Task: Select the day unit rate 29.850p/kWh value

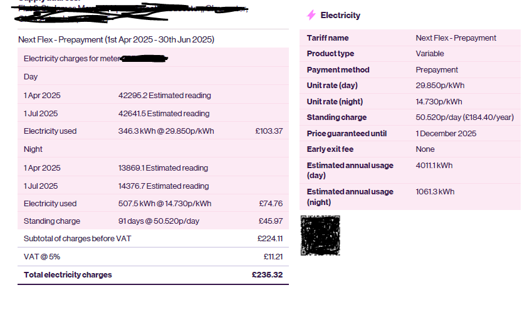Action: pyautogui.click(x=440, y=86)
